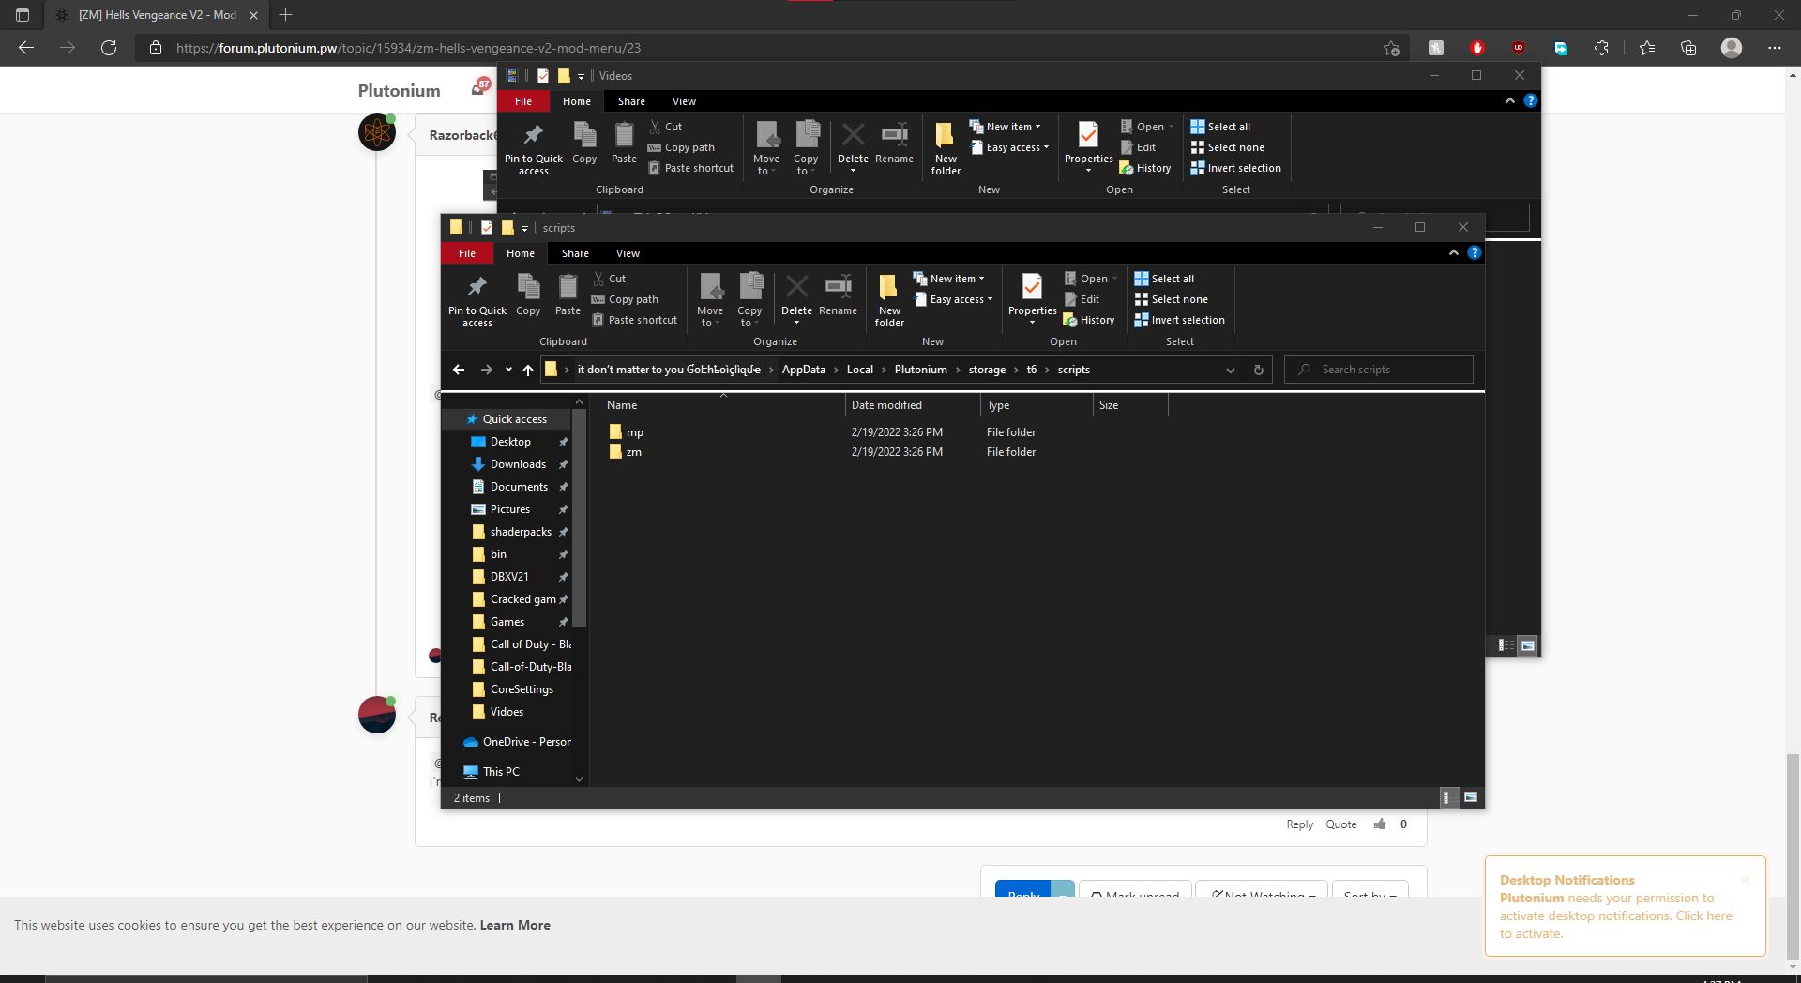The height and width of the screenshot is (983, 1801).
Task: Click the Search scripts input field
Action: click(x=1379, y=370)
